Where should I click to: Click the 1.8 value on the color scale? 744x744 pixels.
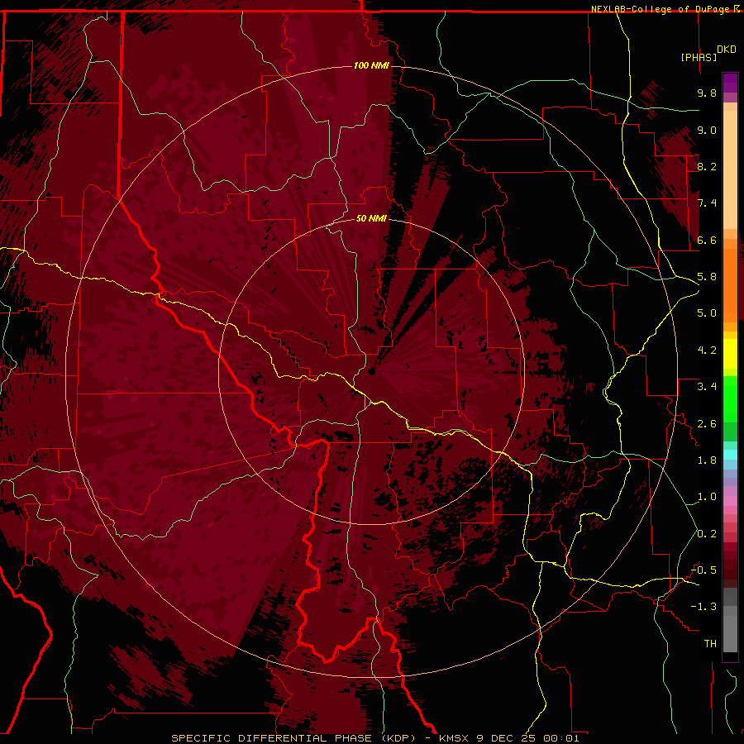(707, 460)
